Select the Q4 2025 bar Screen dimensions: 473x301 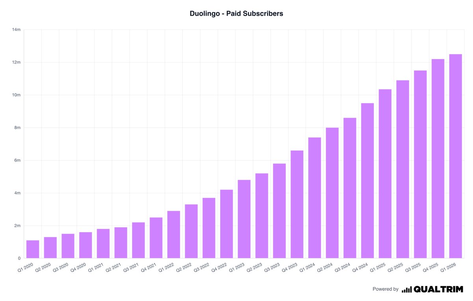(x=438, y=159)
